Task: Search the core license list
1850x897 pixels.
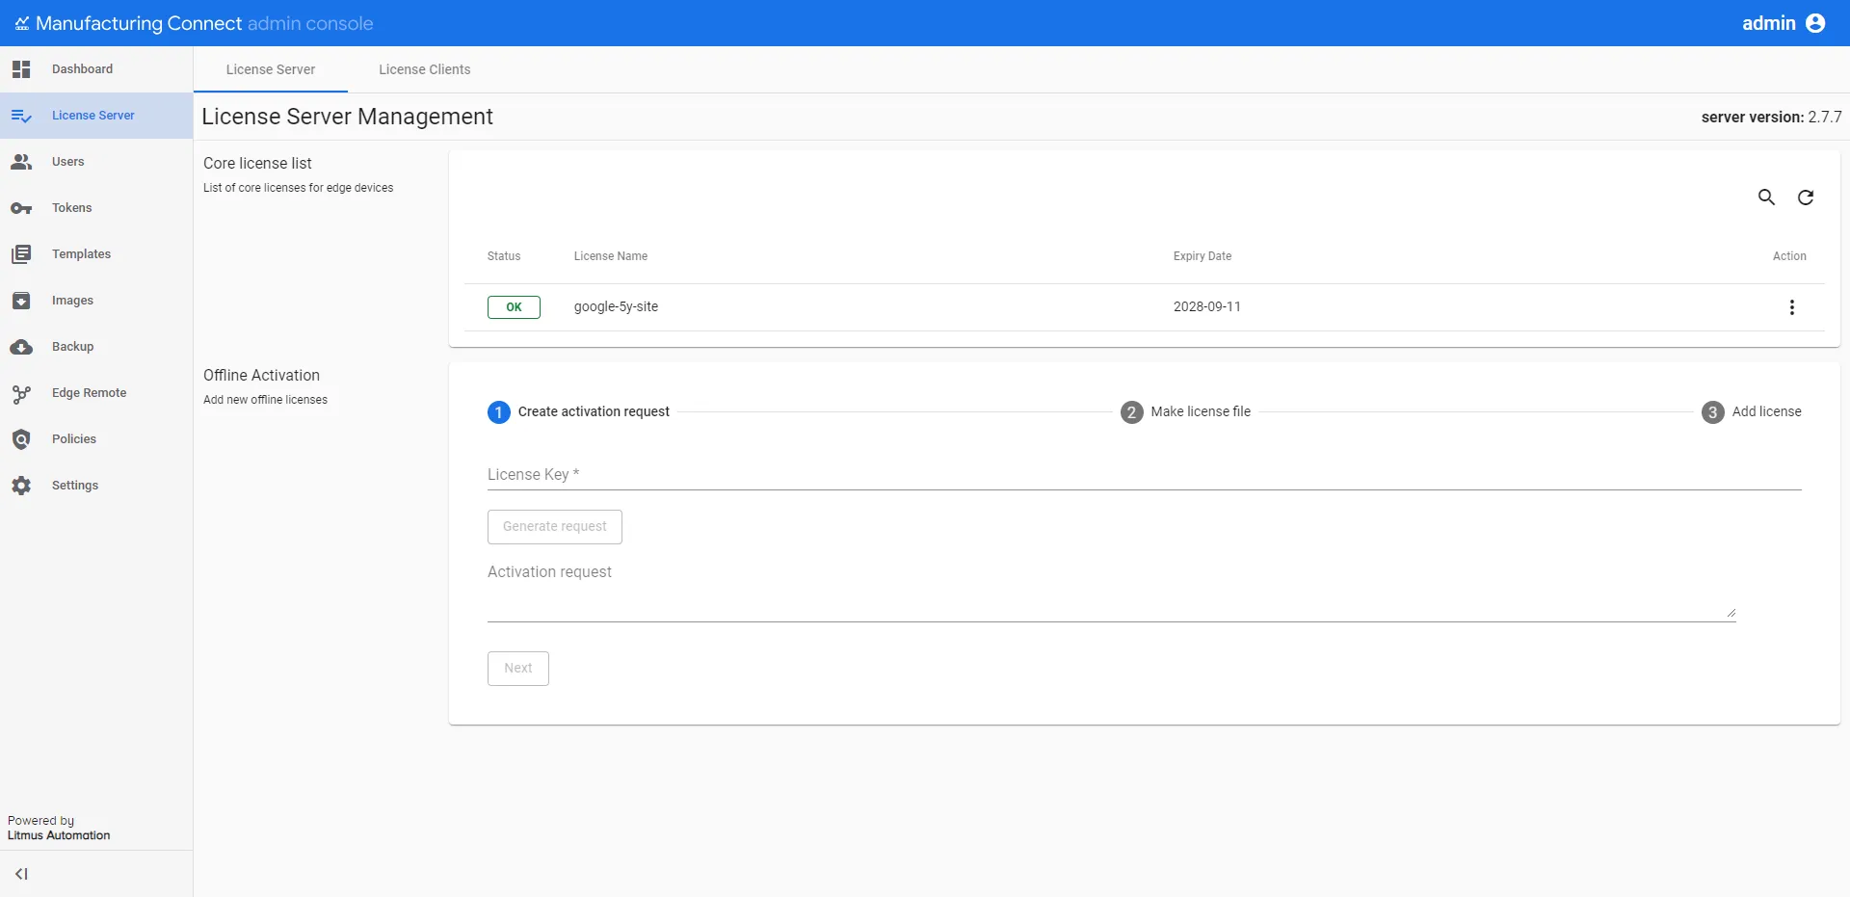Action: (x=1766, y=198)
